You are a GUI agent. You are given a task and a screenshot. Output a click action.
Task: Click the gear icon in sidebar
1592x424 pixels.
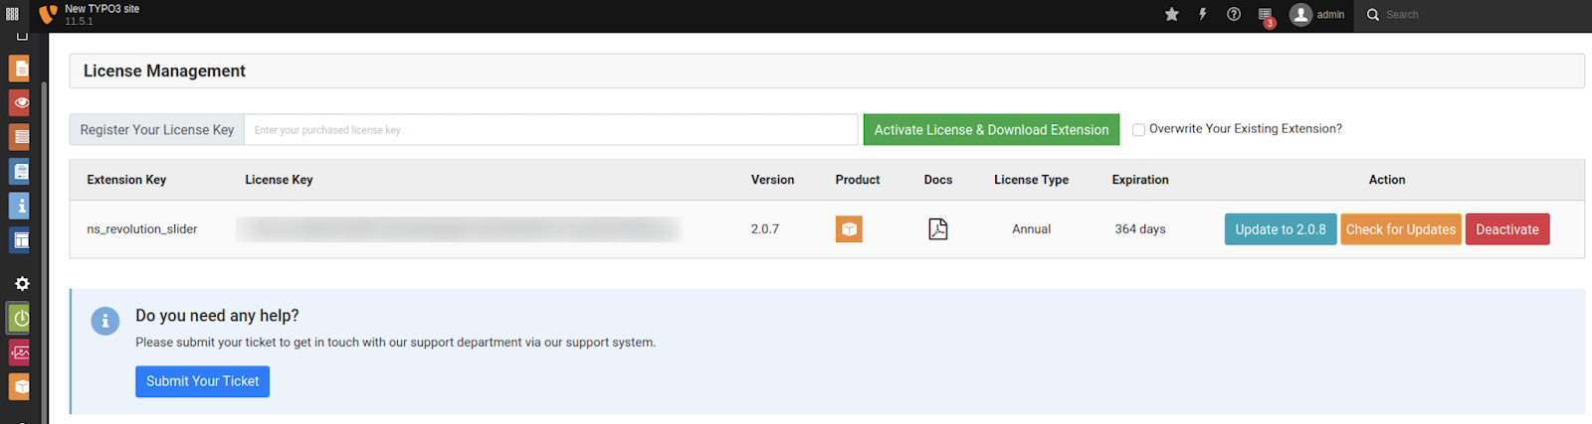click(22, 283)
